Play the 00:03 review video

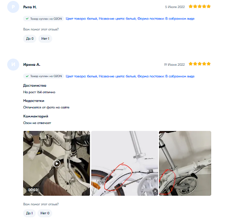56,163
